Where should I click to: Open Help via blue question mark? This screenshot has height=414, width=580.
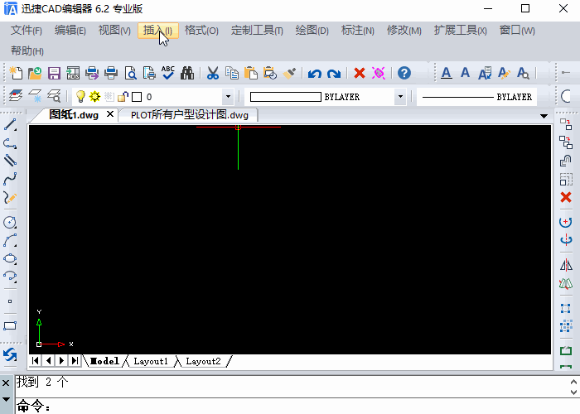404,73
